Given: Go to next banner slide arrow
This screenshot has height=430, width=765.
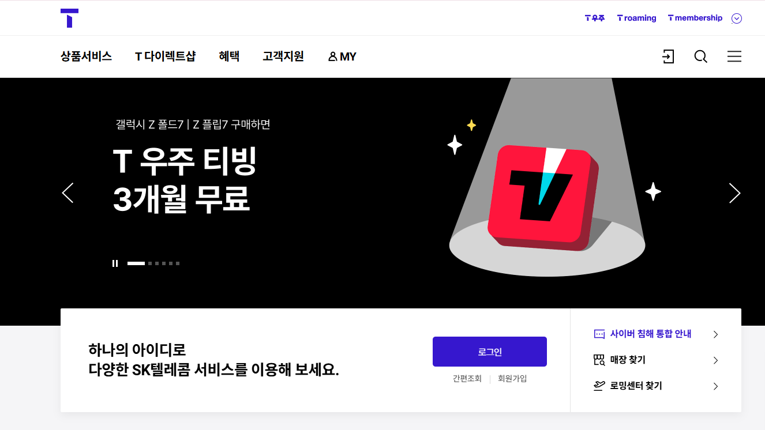Looking at the screenshot, I should 734,193.
